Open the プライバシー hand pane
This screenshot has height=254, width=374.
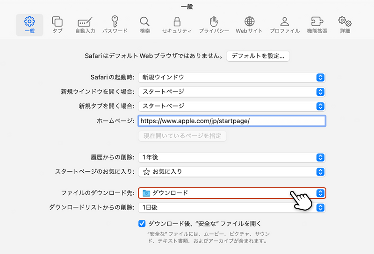[x=214, y=25]
